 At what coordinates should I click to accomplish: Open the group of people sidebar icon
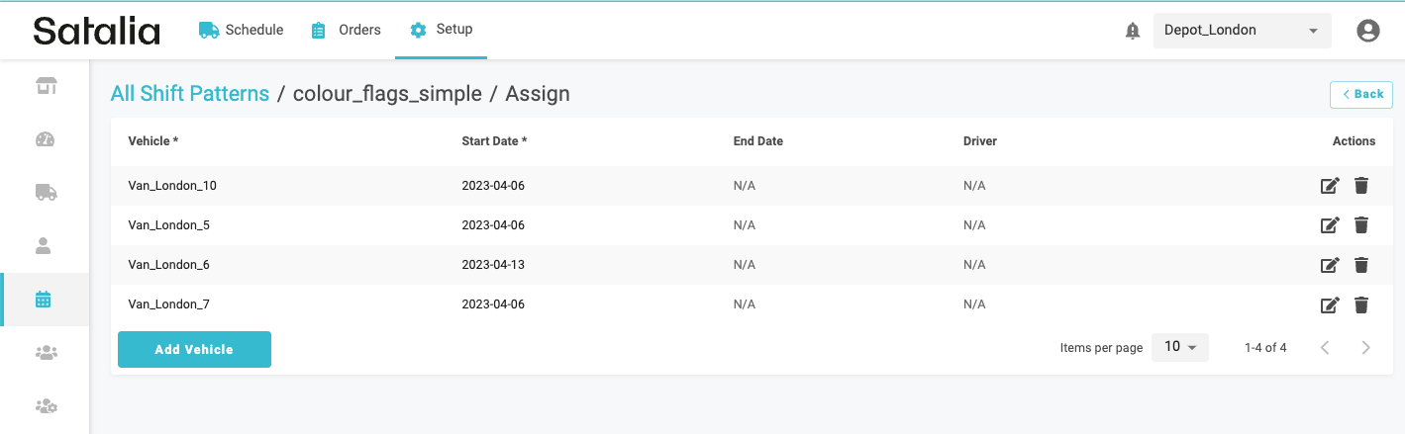coord(45,353)
